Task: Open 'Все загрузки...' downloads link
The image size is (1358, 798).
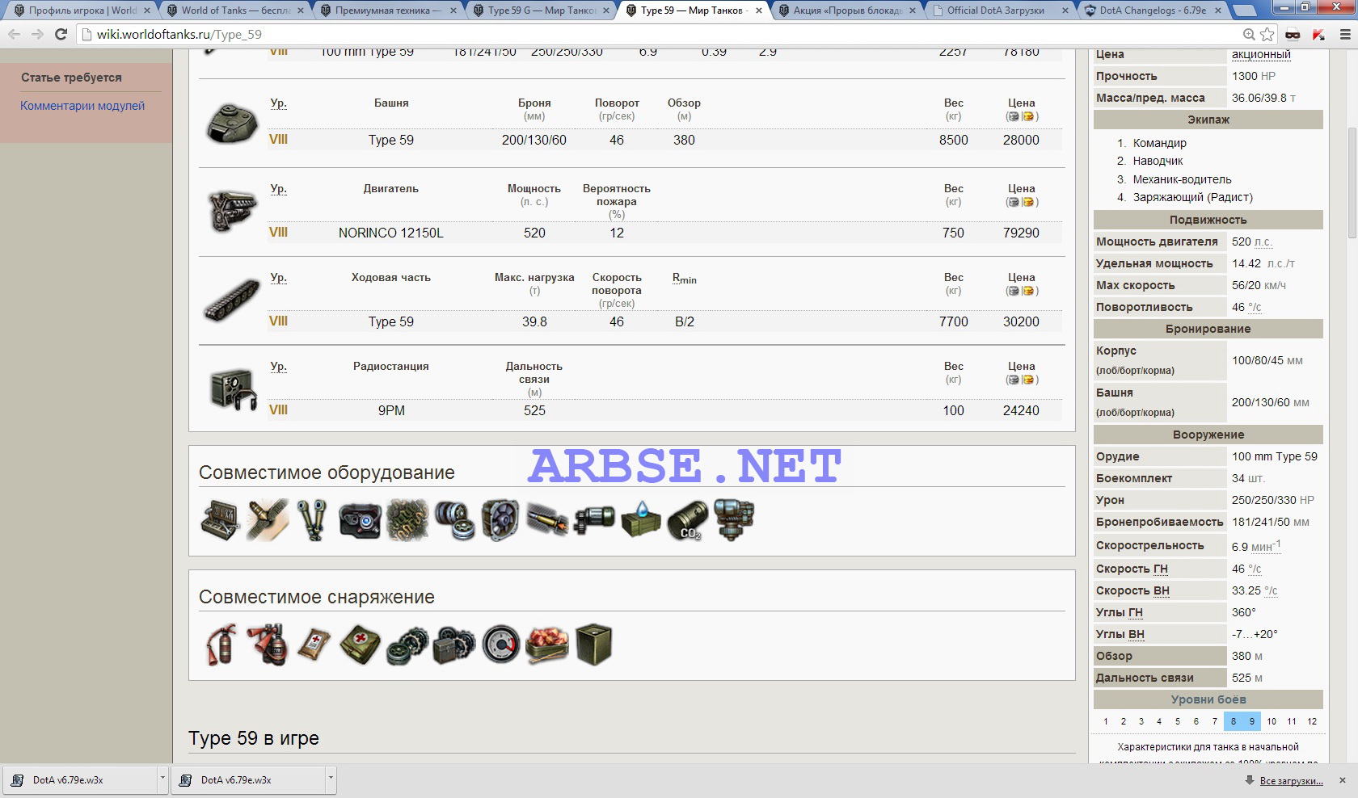Action: click(1291, 780)
